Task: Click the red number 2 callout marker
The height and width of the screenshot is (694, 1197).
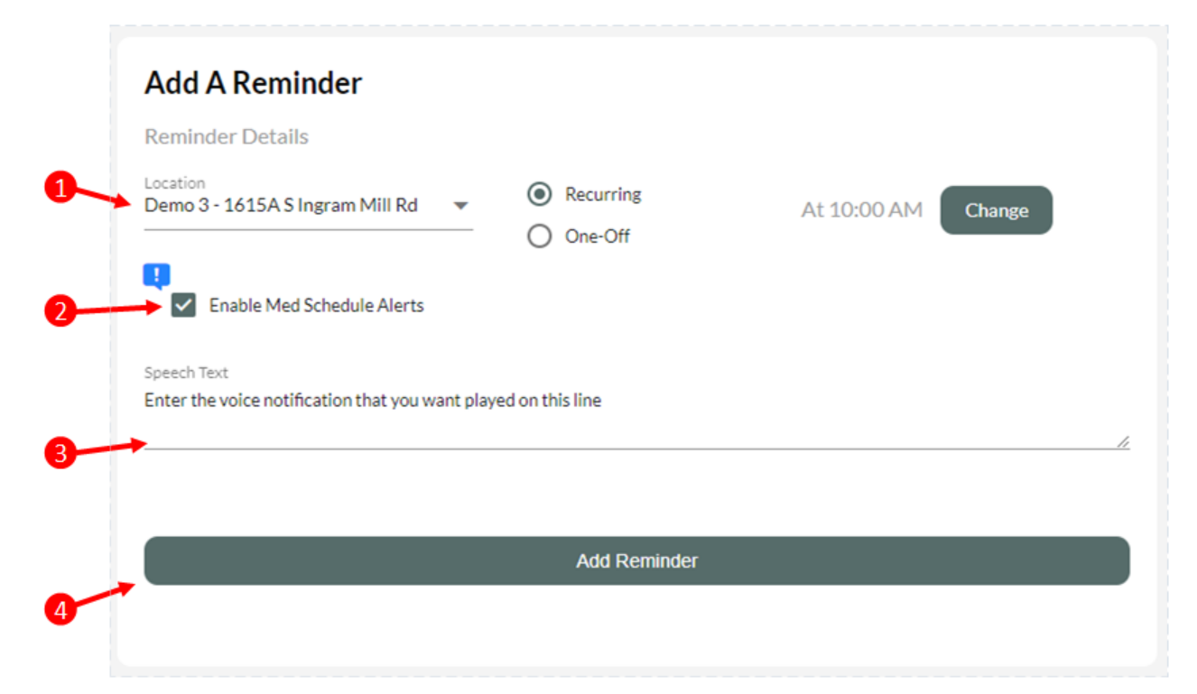Action: click(60, 311)
